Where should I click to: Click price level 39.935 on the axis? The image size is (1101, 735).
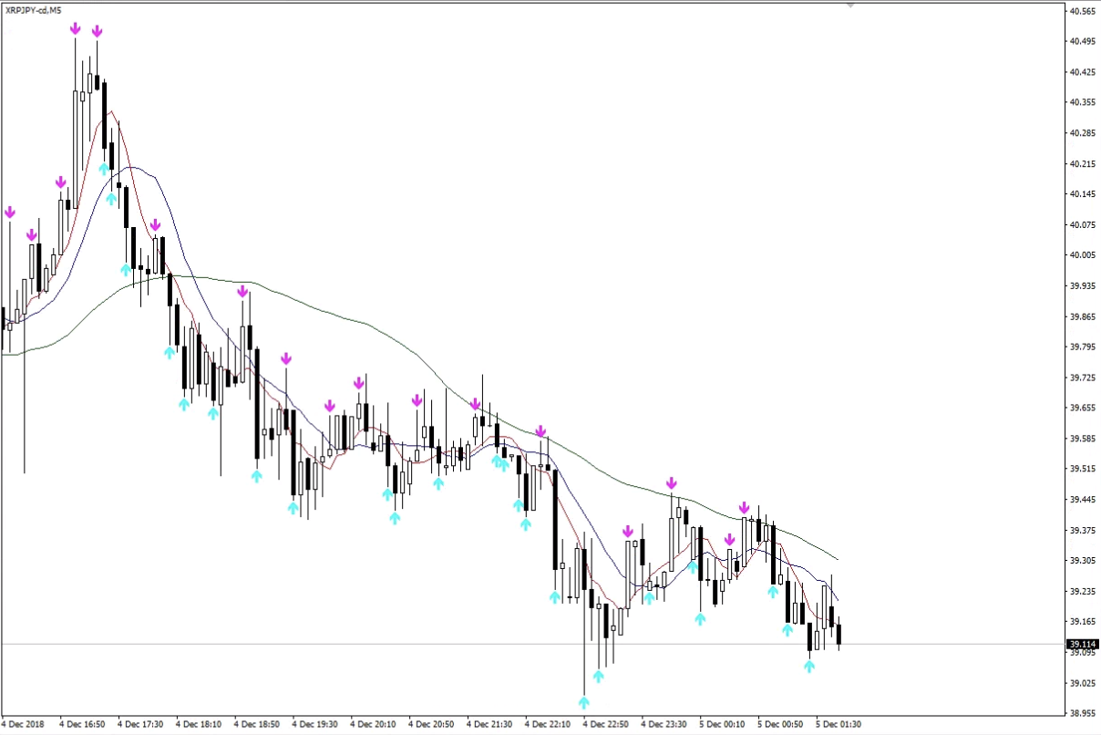1082,285
